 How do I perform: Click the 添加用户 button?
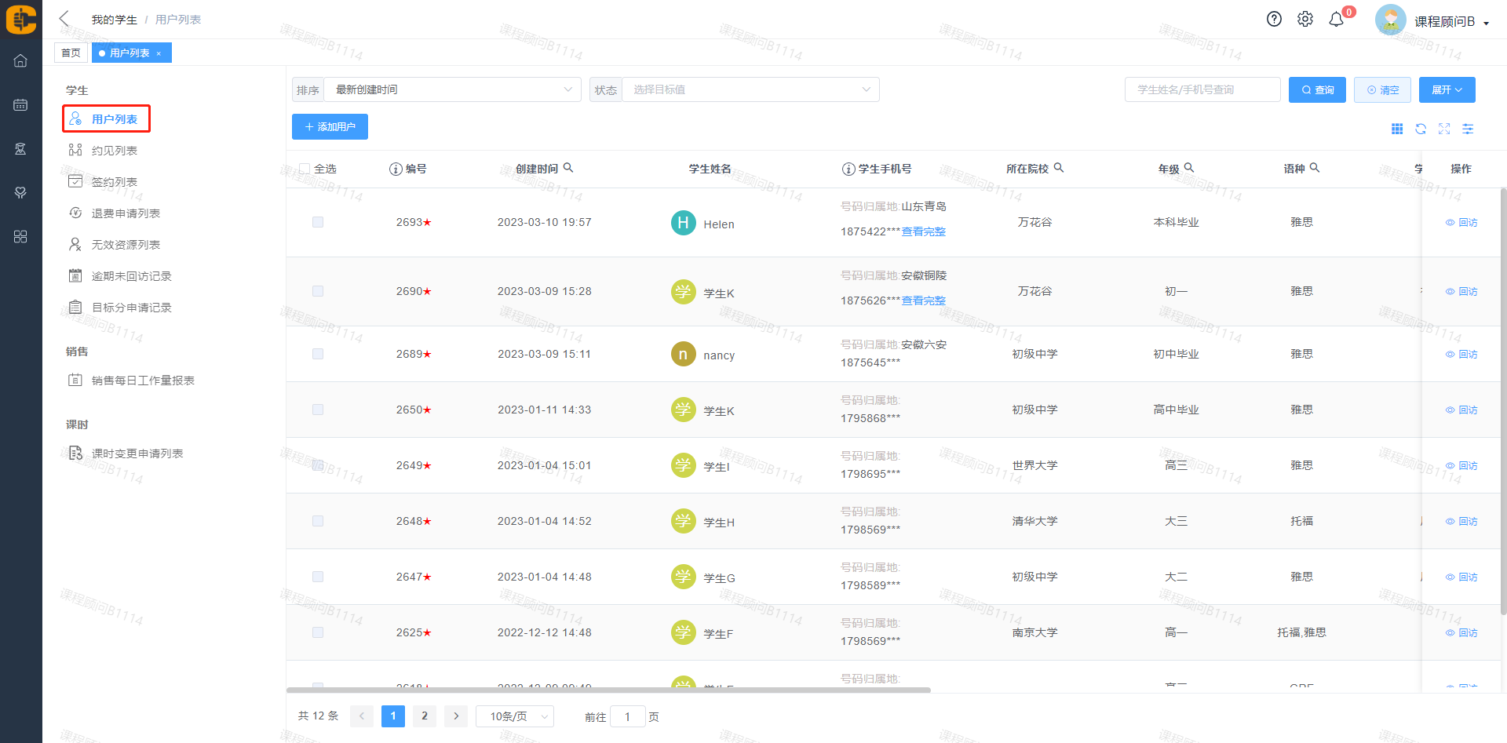330,126
